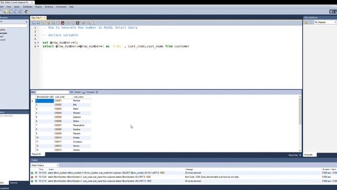Image resolution: width=337 pixels, height=190 pixels.
Task: Open the Database menu
Action: [x=27, y=7]
